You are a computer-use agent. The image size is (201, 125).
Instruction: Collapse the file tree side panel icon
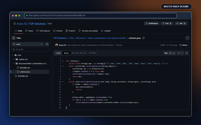tap(13, 38)
